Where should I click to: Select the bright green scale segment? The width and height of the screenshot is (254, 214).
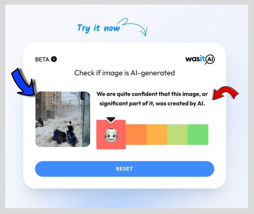(x=198, y=135)
